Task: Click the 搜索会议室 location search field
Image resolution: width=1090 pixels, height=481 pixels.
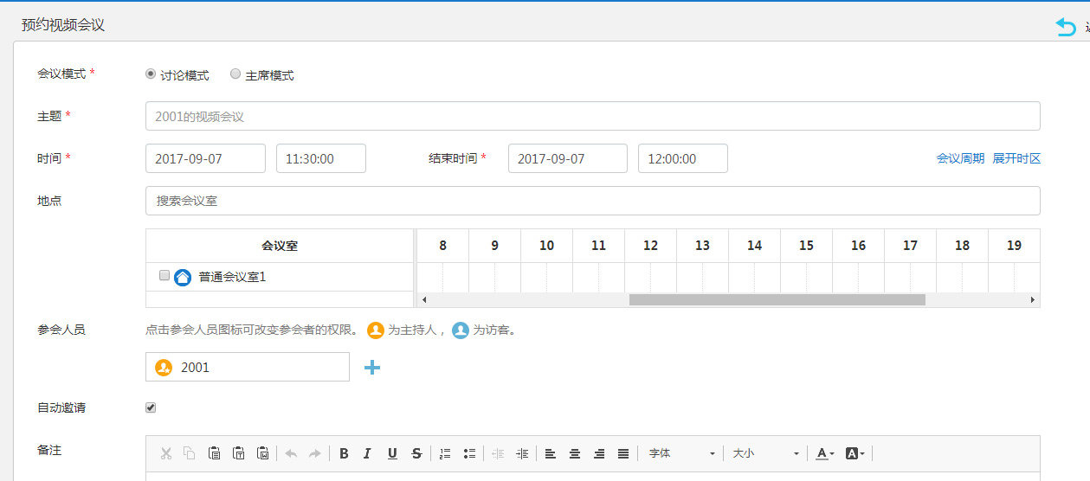Action: 592,201
